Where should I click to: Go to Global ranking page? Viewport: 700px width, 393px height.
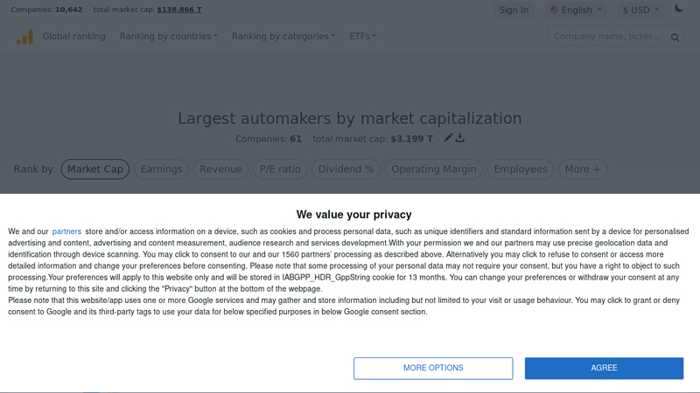coord(73,37)
